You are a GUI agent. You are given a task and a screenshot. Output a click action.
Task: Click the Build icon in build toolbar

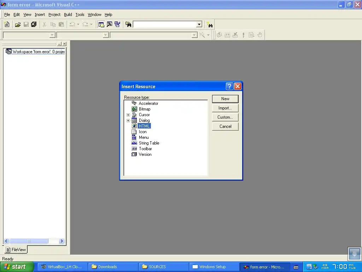227,35
